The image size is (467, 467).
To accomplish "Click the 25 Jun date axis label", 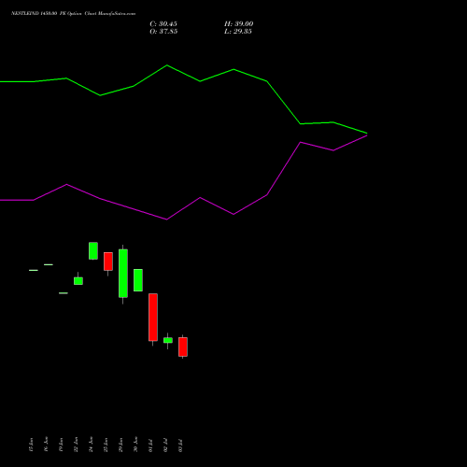I will [x=106, y=445].
